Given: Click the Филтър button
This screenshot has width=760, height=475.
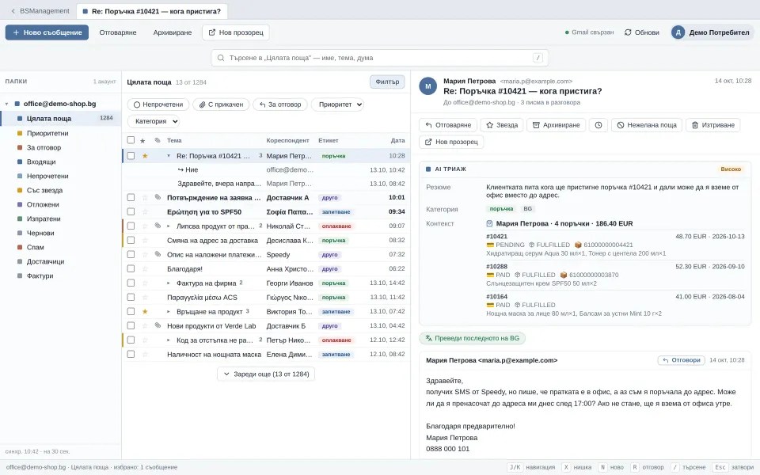Looking at the screenshot, I should 387,82.
